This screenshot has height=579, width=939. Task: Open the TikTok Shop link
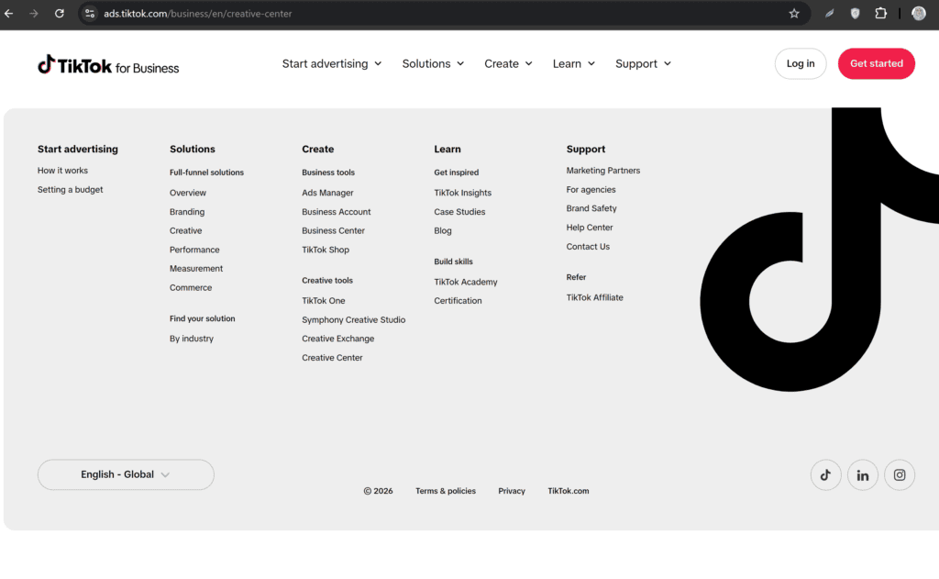tap(326, 250)
